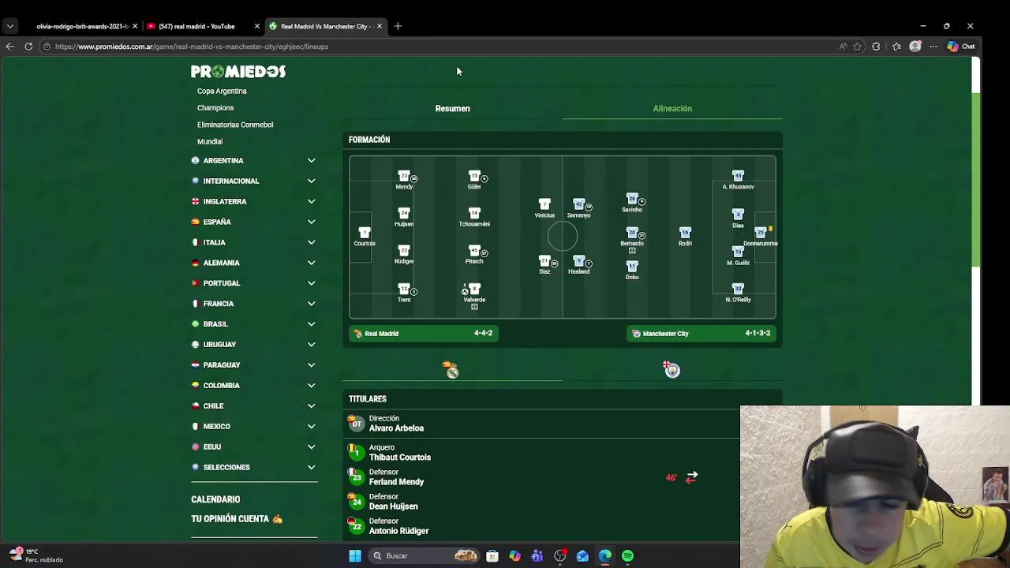1010x568 pixels.
Task: Expand the BRASIL section chevron
Action: click(x=311, y=324)
